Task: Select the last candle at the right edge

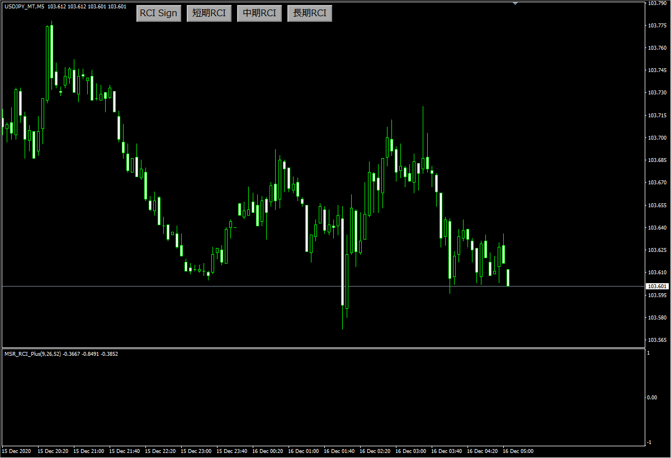Action: tap(508, 278)
